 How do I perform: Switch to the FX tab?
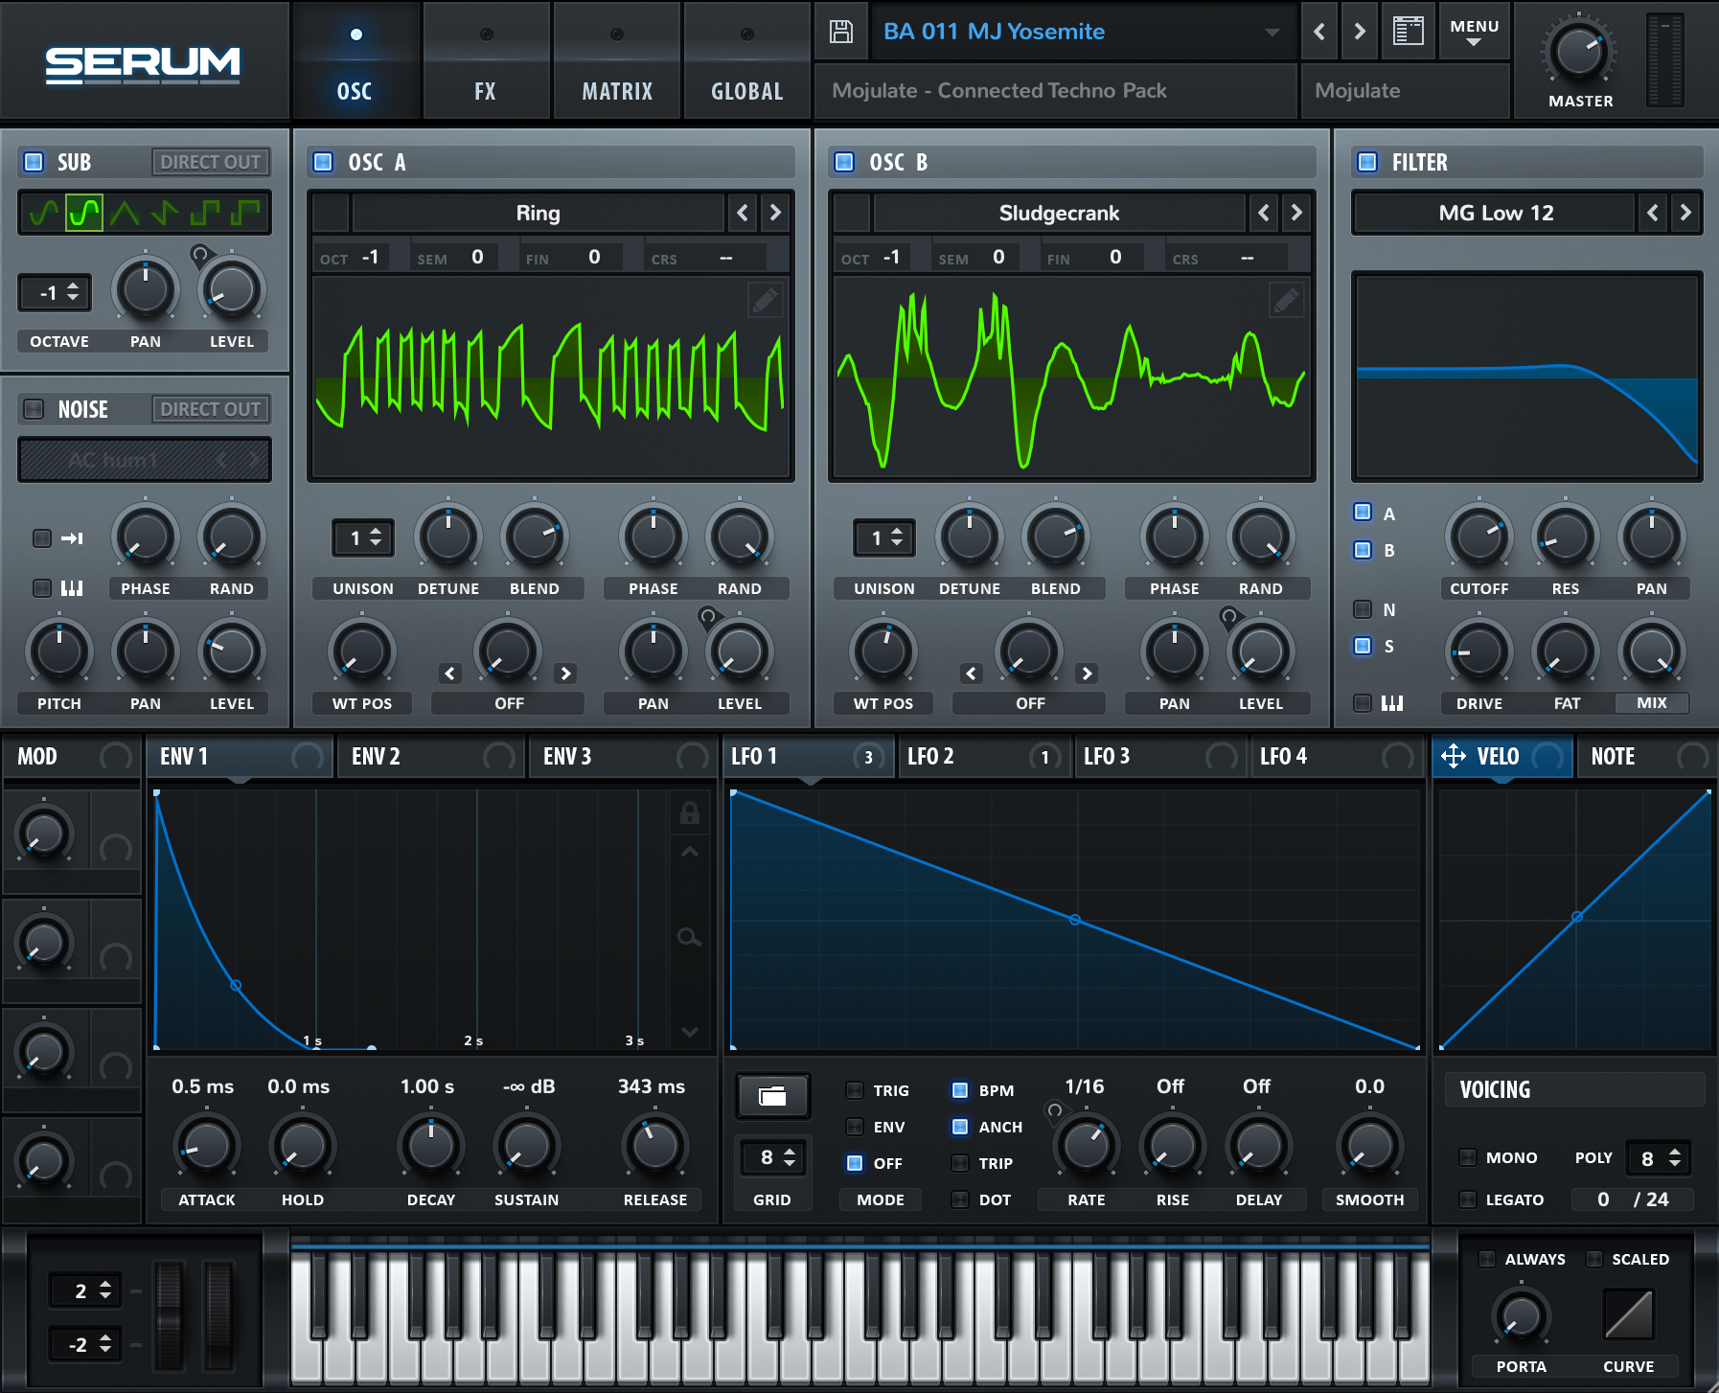pyautogui.click(x=486, y=62)
